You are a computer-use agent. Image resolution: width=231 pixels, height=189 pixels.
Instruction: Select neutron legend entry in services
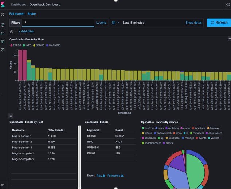click(x=148, y=128)
